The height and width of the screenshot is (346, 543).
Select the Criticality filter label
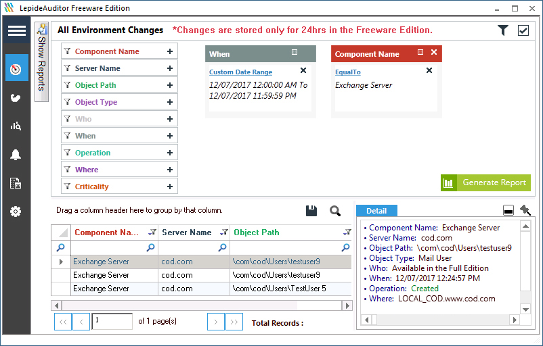pos(92,187)
